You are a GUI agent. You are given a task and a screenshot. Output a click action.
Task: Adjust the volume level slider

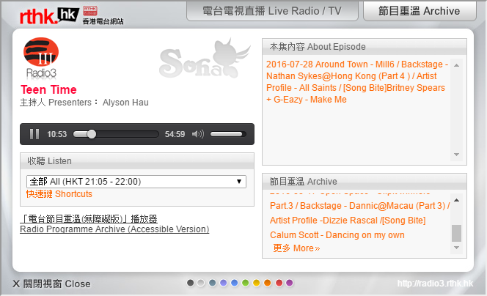tap(227, 134)
